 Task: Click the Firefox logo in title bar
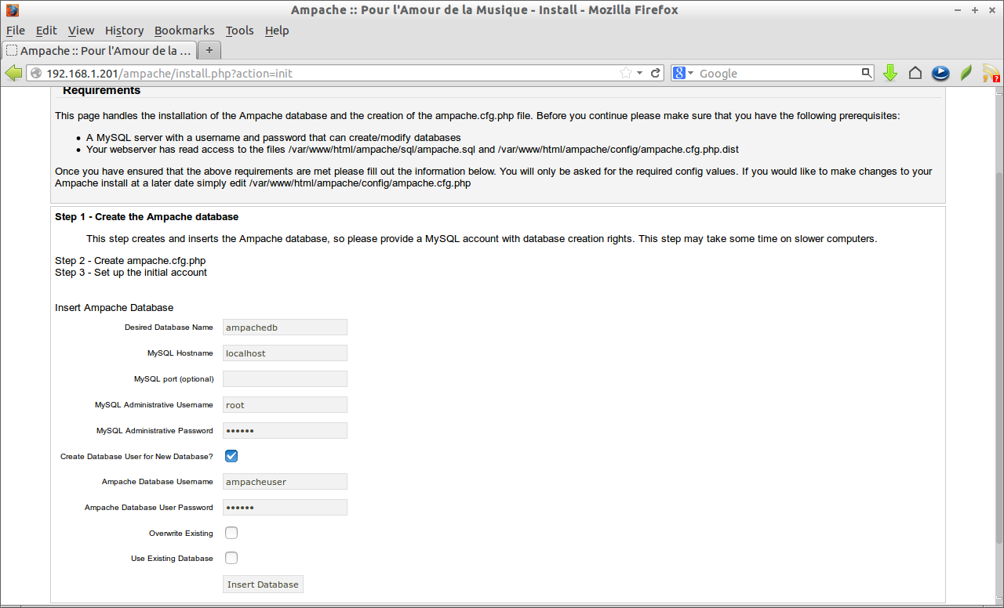coord(12,10)
